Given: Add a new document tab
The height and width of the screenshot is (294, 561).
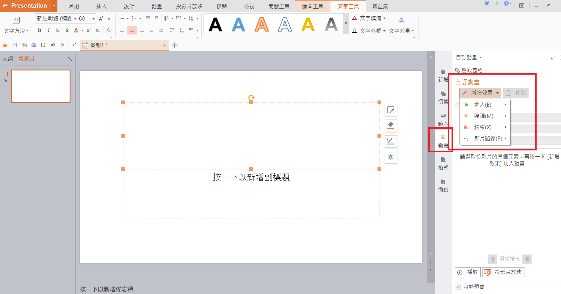Looking at the screenshot, I should 175,45.
